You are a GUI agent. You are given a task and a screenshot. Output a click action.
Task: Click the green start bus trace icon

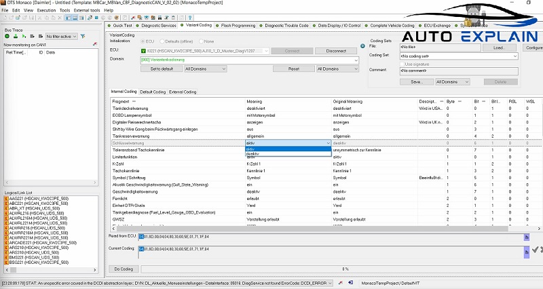tap(7, 35)
